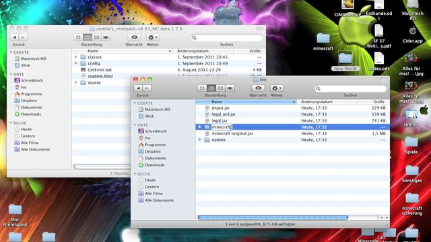Viewport: 431px width, 242px height.
Task: Expand the classes folder
Action: [76, 56]
